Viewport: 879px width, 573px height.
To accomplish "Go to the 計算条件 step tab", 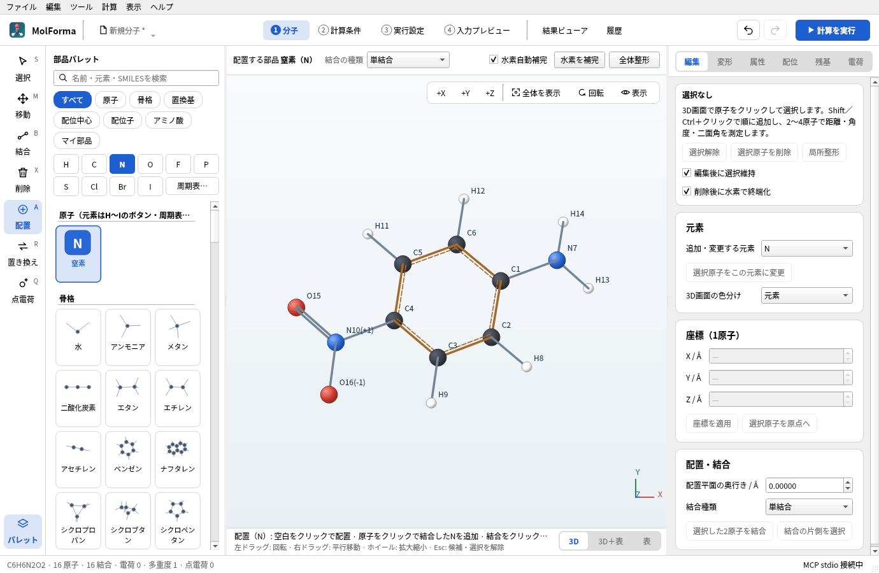I will (339, 31).
